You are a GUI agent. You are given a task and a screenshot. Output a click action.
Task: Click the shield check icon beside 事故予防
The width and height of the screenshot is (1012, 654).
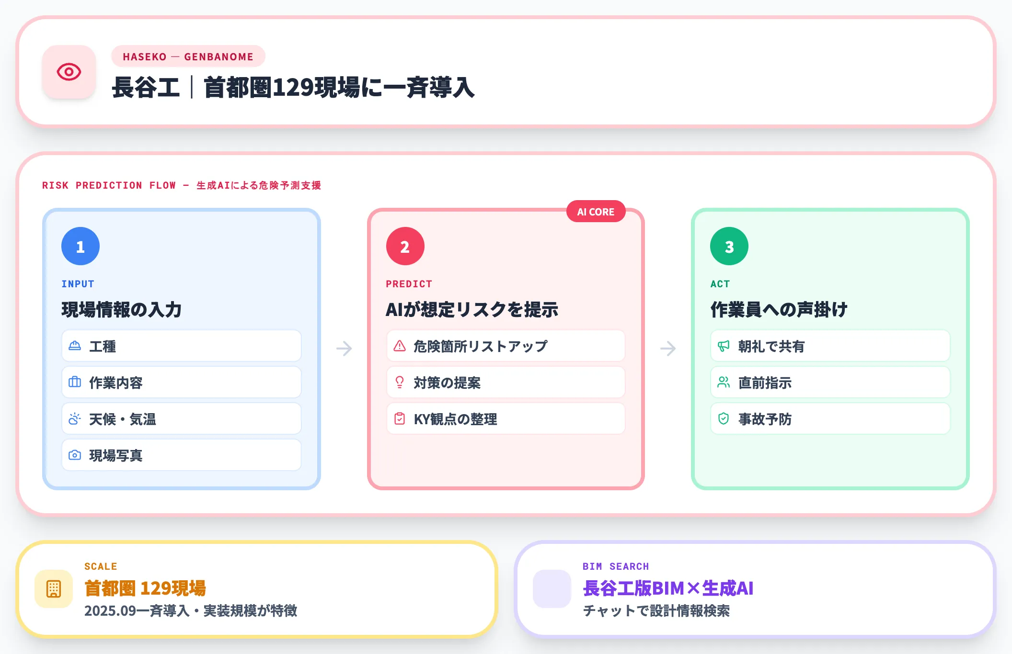point(724,418)
